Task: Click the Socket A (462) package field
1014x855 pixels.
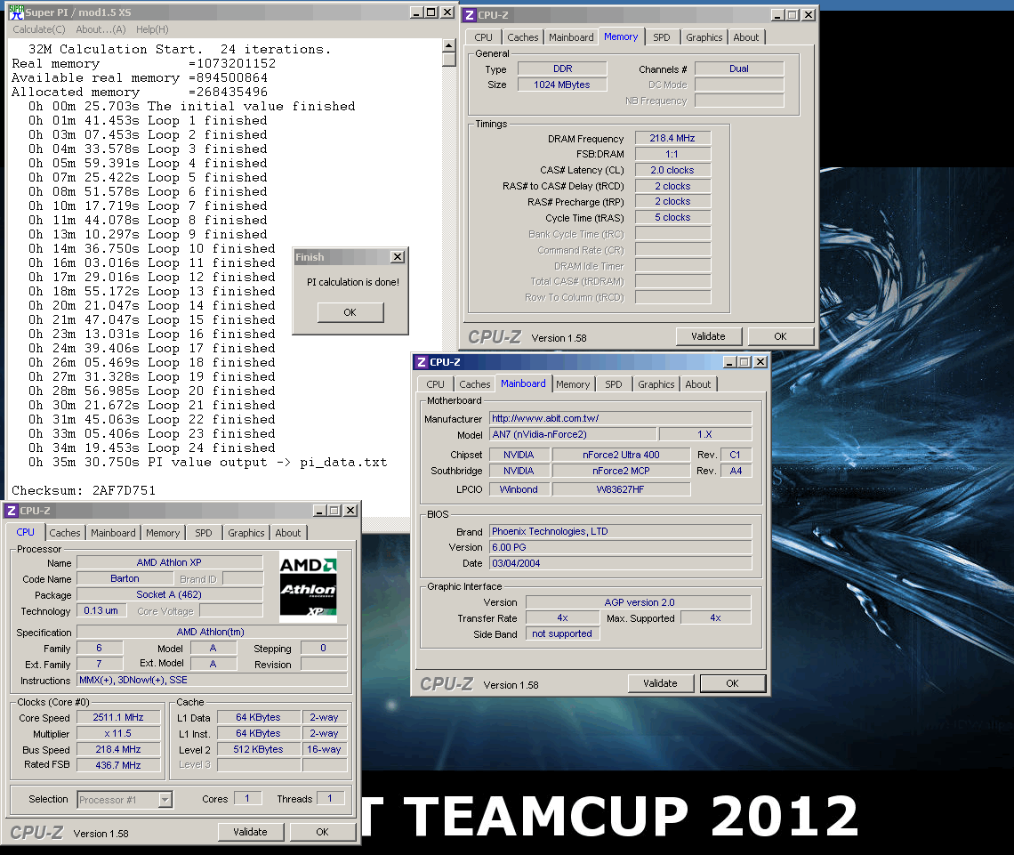Action: 169,594
